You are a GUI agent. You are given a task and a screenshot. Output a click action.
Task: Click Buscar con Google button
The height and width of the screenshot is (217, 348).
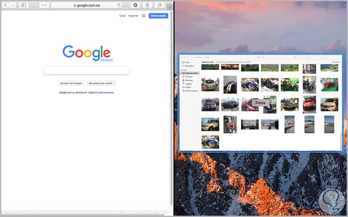pyautogui.click(x=71, y=83)
